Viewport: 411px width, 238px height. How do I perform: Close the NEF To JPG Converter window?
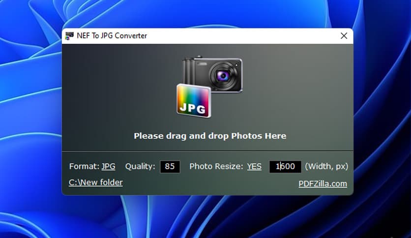(x=344, y=36)
